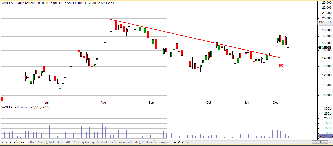Open the Macd chart tab
The image size is (333, 146).
pos(41,142)
